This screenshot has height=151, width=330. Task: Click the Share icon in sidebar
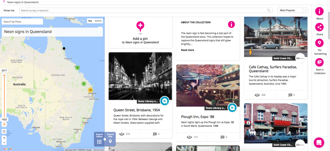click(x=319, y=27)
